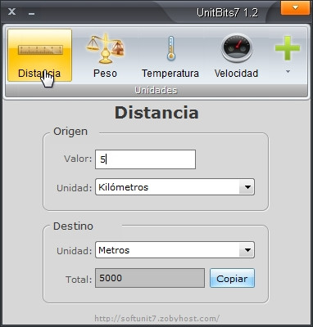Click the UnitBits7 1.2 title text
Viewport: 313px width, 327px height.
pyautogui.click(x=227, y=13)
